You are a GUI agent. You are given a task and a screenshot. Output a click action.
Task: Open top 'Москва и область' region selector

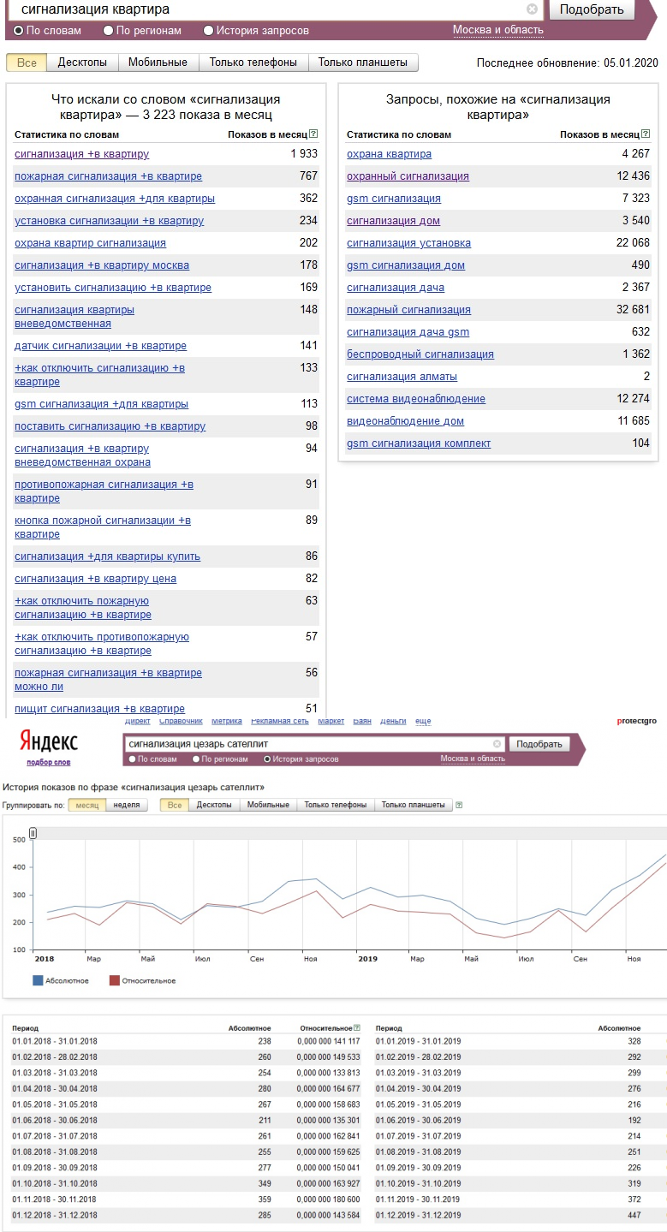tap(497, 30)
